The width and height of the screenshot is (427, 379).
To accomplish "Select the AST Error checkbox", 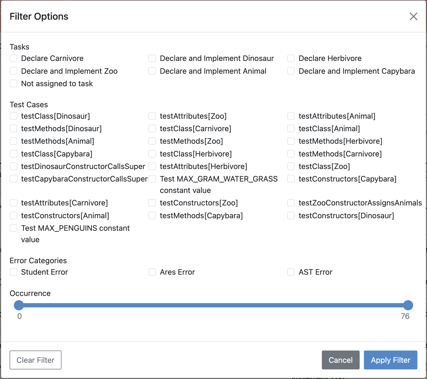I will coord(290,272).
